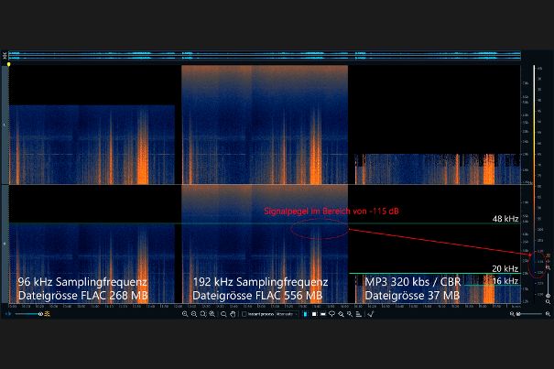This screenshot has width=554, height=369.
Task: Select the Magic Wand selection tool
Action: 350,314
